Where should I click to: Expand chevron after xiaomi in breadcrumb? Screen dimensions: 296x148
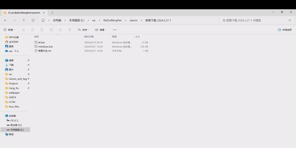pyautogui.click(x=141, y=20)
